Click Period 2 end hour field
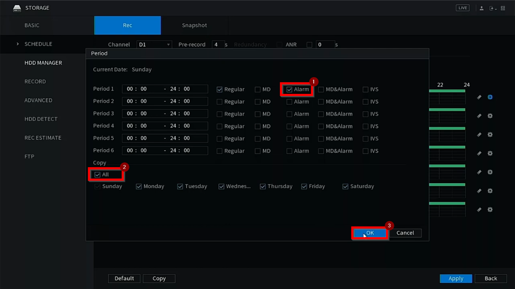Screen dimensions: 515x289 point(173,101)
